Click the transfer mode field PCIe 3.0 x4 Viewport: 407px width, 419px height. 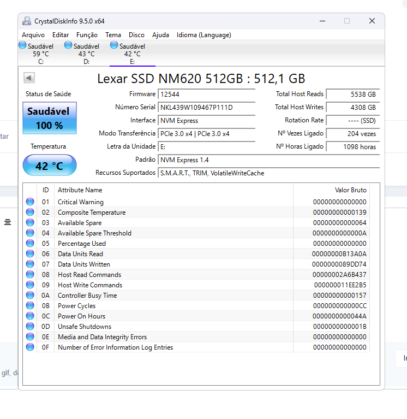pyautogui.click(x=207, y=134)
